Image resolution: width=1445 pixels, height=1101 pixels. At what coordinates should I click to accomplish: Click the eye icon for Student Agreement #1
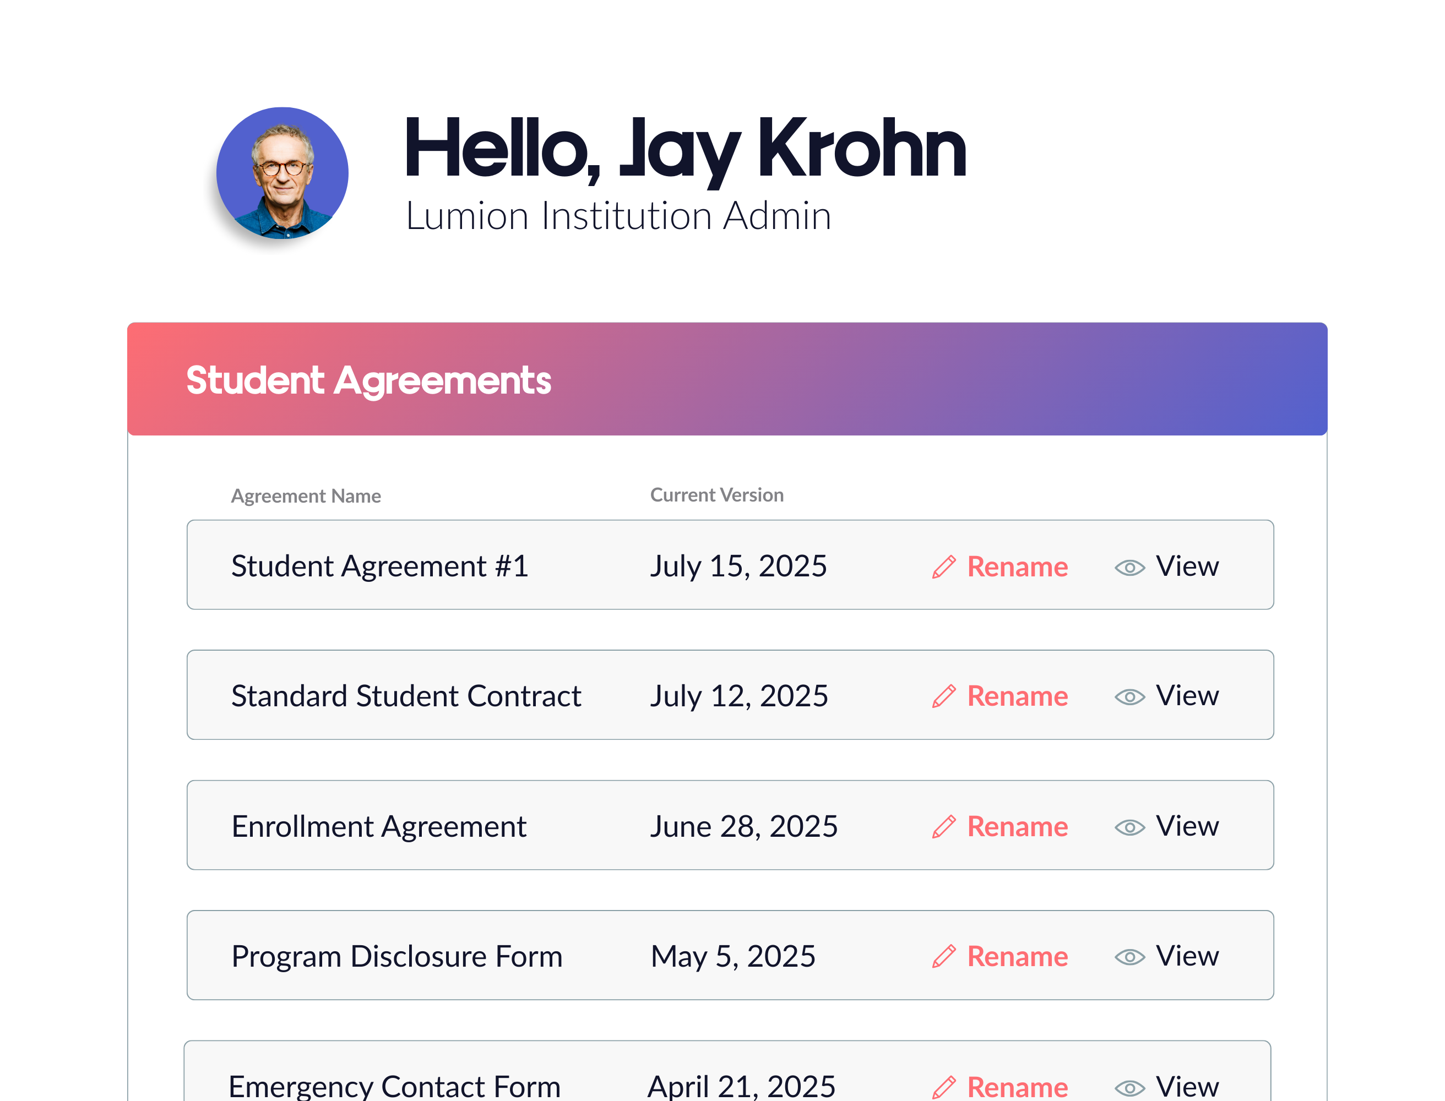[1129, 568]
